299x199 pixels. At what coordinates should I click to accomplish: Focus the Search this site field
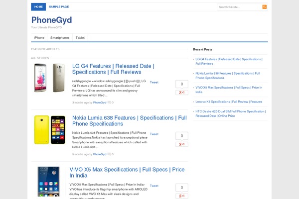pos(240,7)
